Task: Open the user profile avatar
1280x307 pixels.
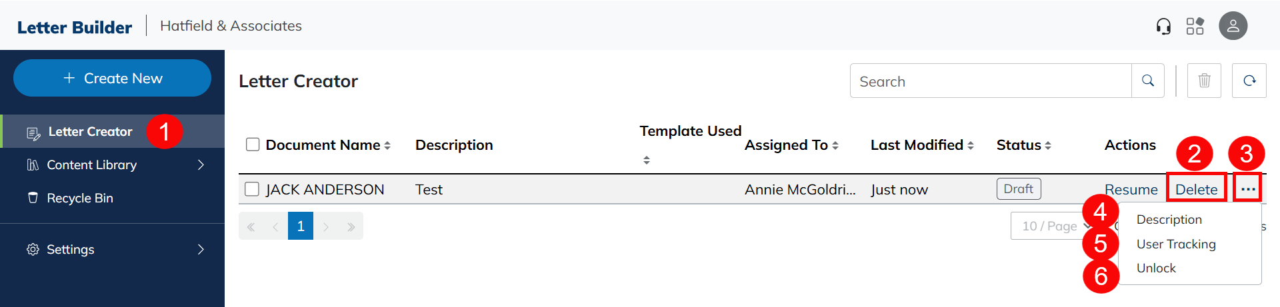Action: pyautogui.click(x=1233, y=26)
